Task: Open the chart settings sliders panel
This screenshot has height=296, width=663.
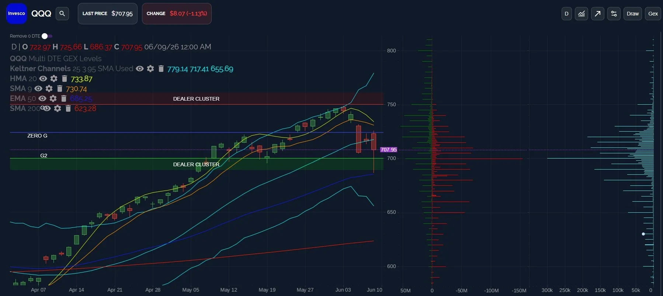Action: pyautogui.click(x=614, y=14)
